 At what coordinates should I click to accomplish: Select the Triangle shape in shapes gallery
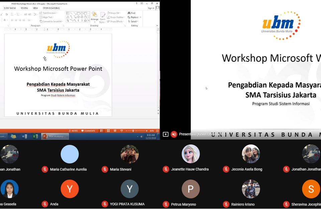68,17
